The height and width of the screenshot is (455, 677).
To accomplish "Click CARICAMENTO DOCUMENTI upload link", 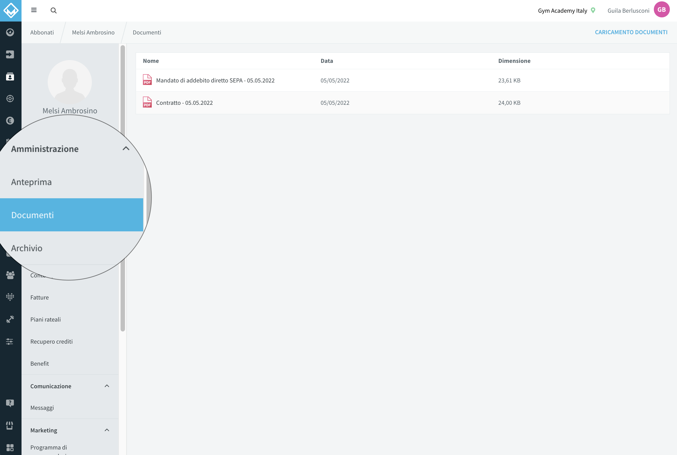I will click(631, 32).
